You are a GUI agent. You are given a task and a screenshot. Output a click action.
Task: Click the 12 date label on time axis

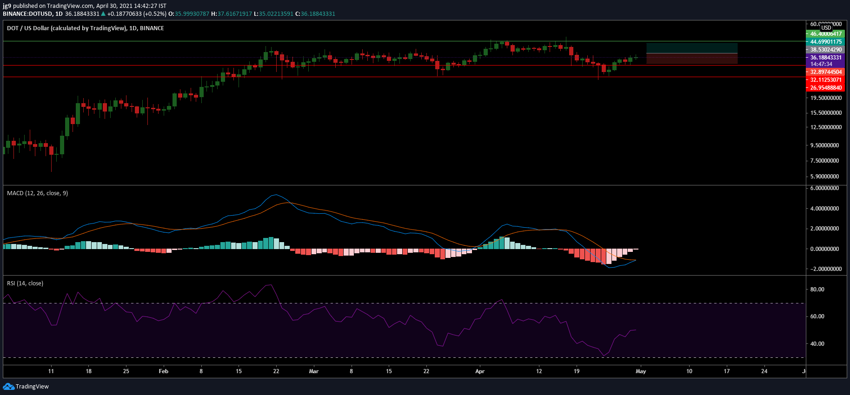(539, 371)
